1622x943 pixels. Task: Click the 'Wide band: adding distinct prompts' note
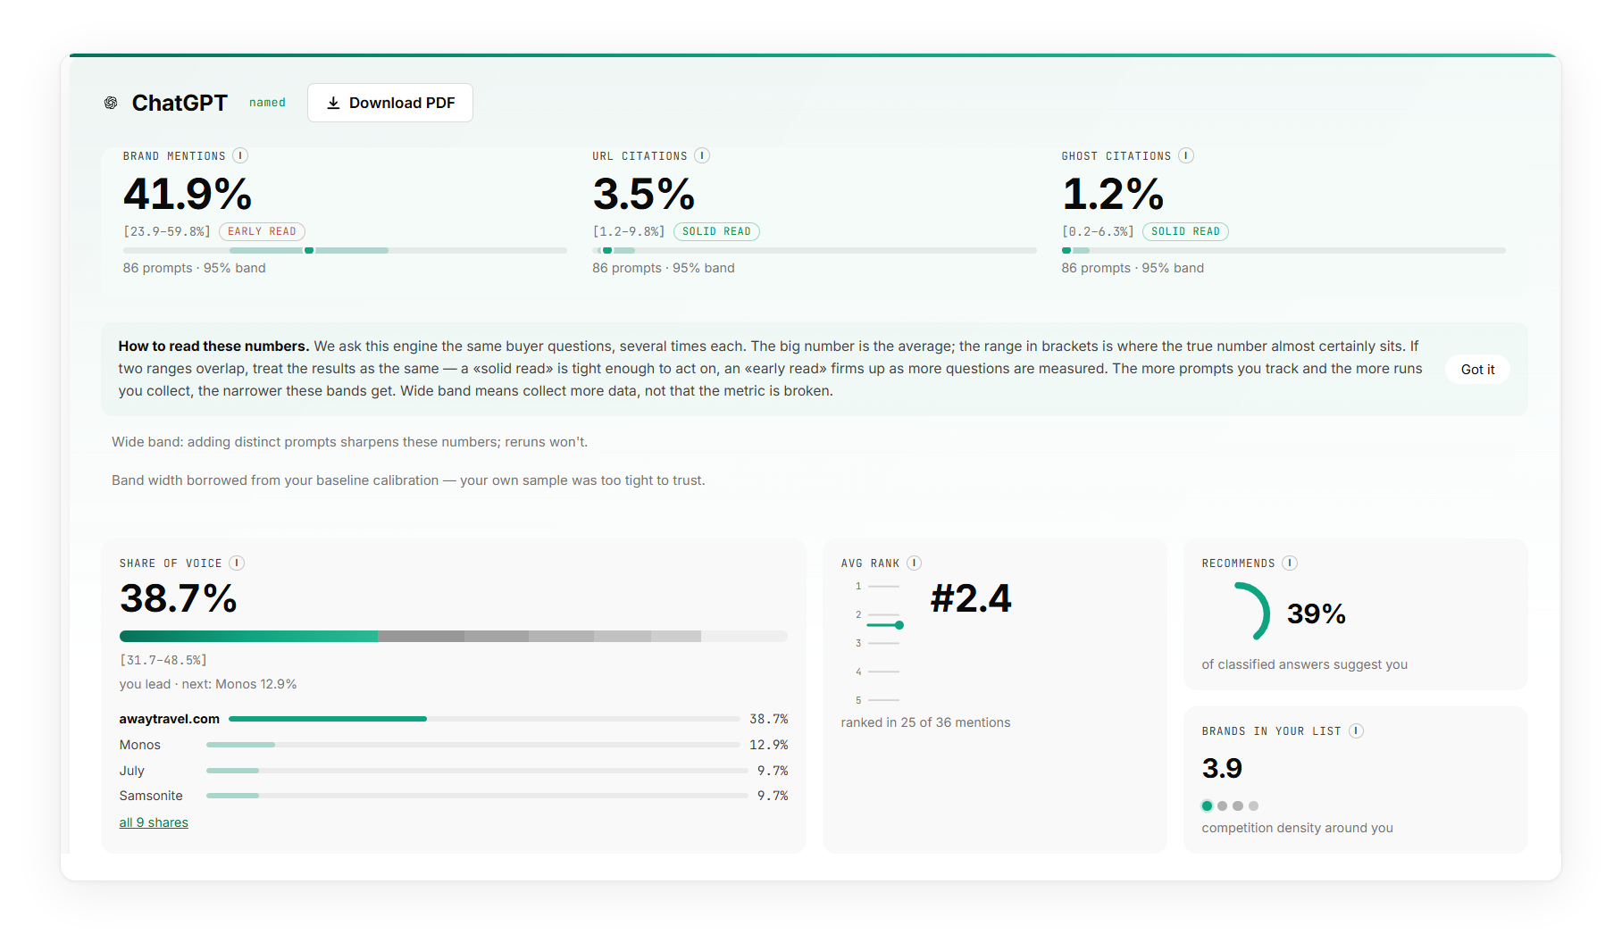(x=349, y=442)
